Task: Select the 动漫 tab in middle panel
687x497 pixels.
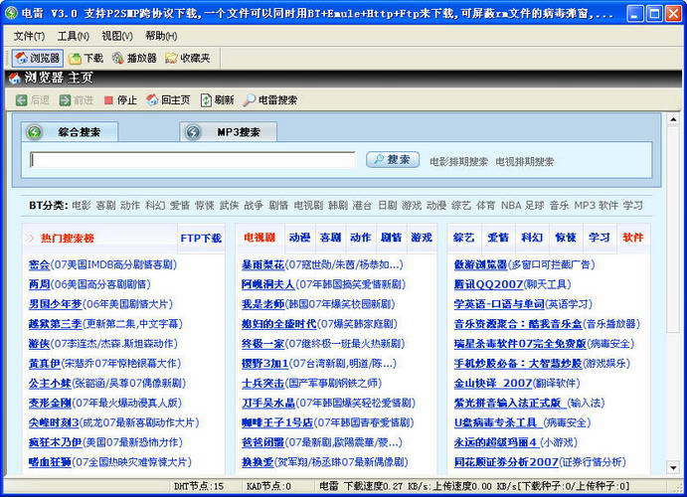Action: pyautogui.click(x=299, y=238)
